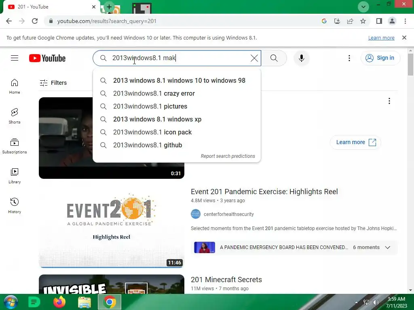Open the Chrome profile avatar
The width and height of the screenshot is (414, 310).
392,21
